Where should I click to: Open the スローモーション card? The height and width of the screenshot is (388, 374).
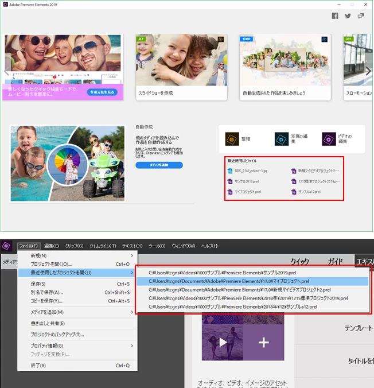coord(358,67)
